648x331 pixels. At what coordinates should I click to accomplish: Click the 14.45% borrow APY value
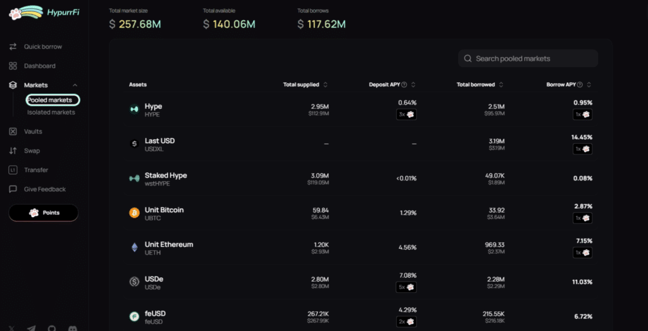click(582, 137)
